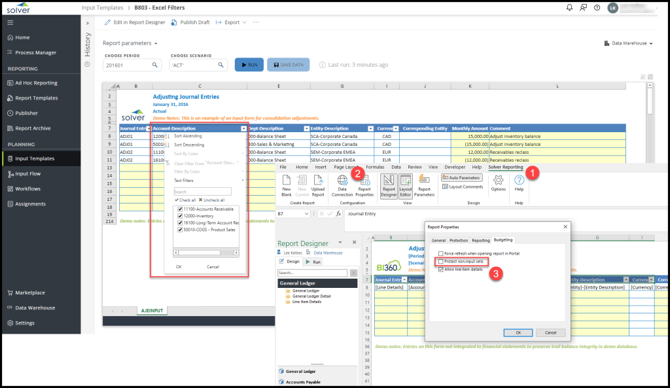The image size is (670, 388).
Task: Open Publisher in sidebar
Action: [x=23, y=113]
